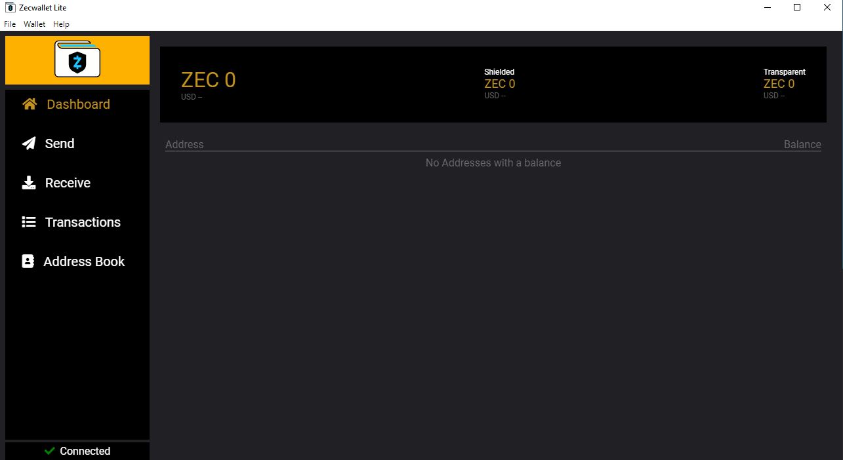Image resolution: width=843 pixels, height=460 pixels.
Task: Click the No Addresses with a balance message
Action: coord(493,163)
